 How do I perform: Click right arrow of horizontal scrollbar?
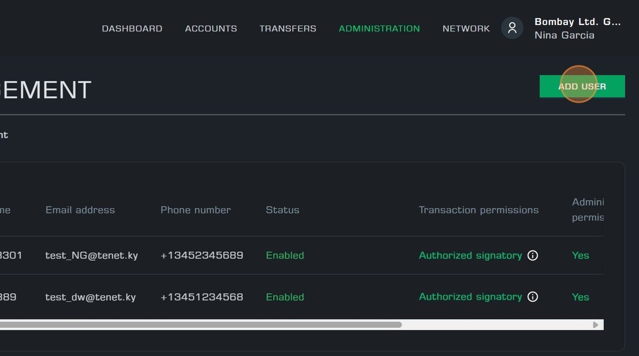(x=595, y=325)
